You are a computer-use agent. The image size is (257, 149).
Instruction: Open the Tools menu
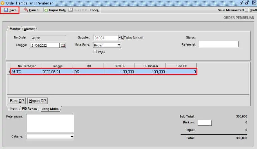point(94,10)
